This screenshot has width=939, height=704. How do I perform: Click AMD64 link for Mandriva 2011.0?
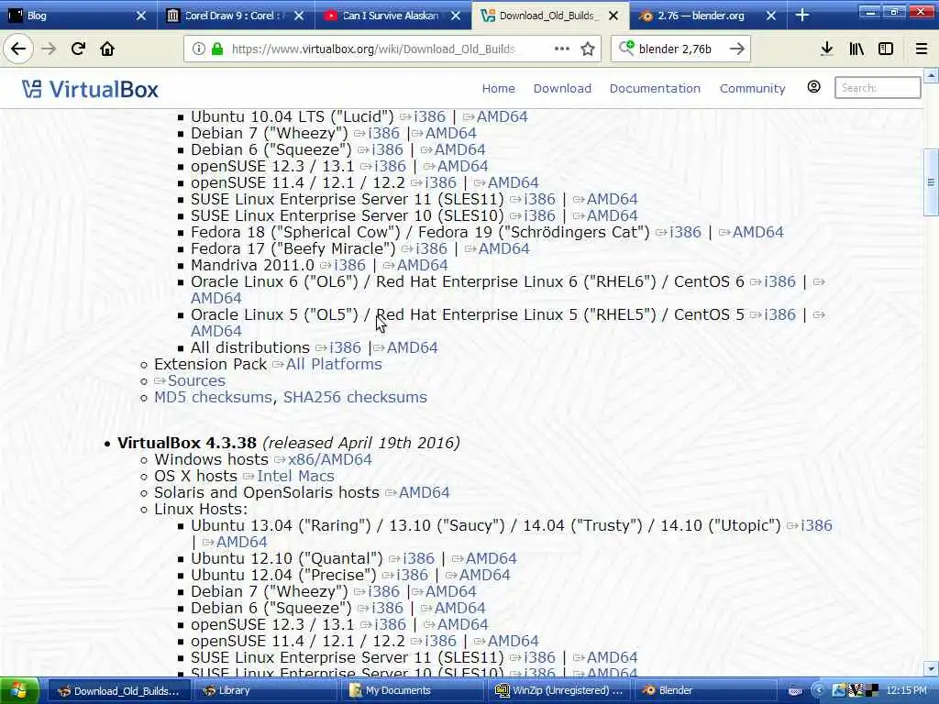tap(422, 265)
